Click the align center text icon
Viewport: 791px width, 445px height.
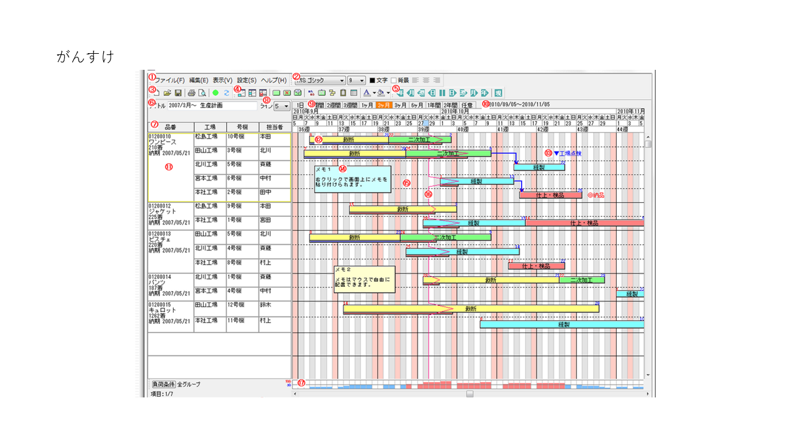tap(426, 80)
